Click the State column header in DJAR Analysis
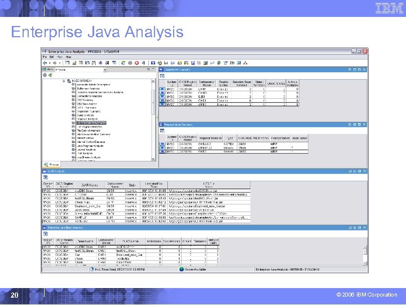The height and width of the screenshot is (305, 406). pyautogui.click(x=132, y=185)
